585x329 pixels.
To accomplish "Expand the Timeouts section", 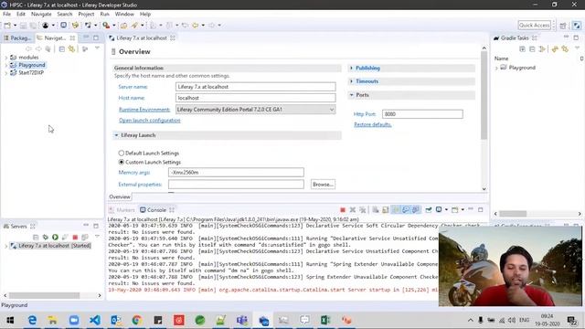I will coord(351,81).
